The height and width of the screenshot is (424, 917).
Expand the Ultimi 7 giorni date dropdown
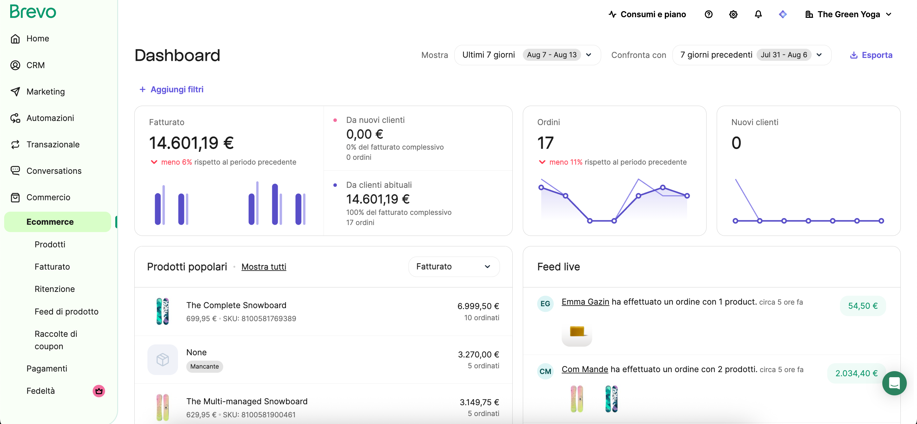(527, 55)
